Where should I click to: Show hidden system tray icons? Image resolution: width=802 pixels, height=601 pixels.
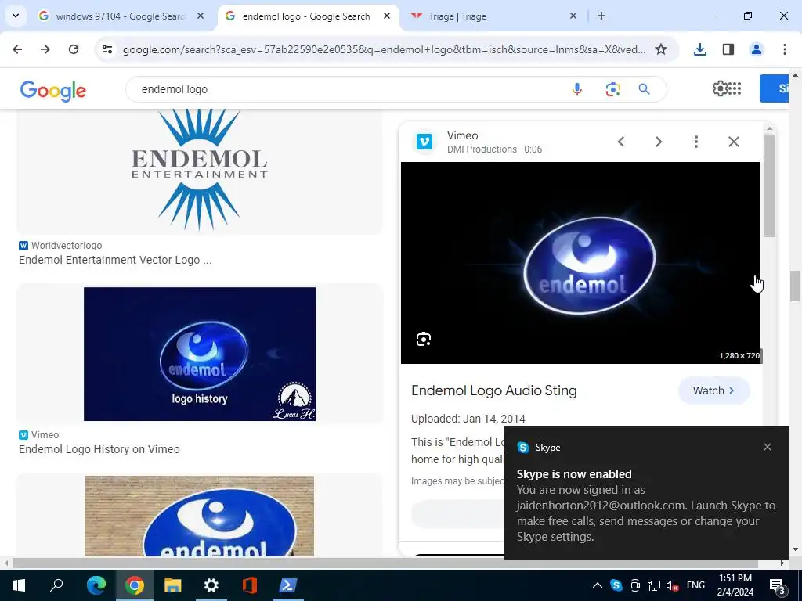(597, 585)
